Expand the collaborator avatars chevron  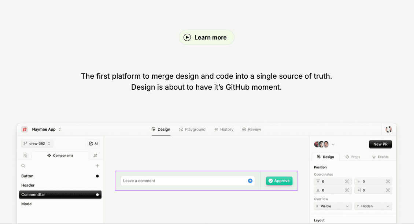[x=333, y=144]
